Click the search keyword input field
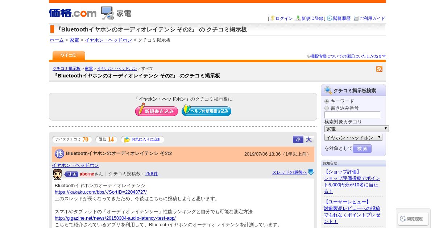The image size is (435, 228). 352,115
